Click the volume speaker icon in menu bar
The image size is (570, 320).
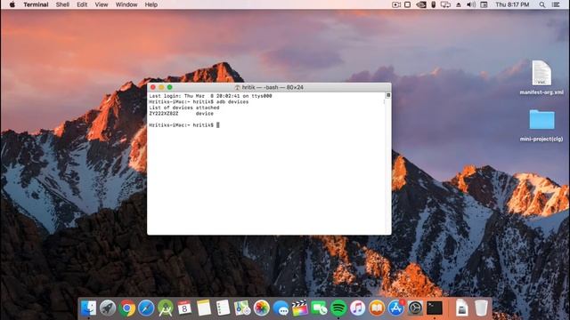pos(471,4)
